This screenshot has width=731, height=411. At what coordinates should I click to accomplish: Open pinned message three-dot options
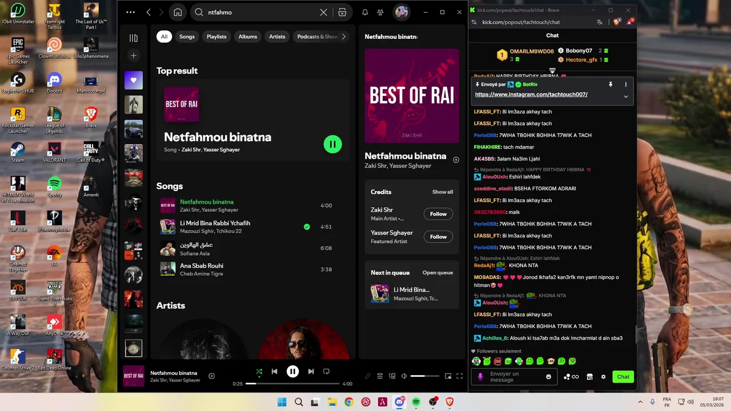click(625, 84)
